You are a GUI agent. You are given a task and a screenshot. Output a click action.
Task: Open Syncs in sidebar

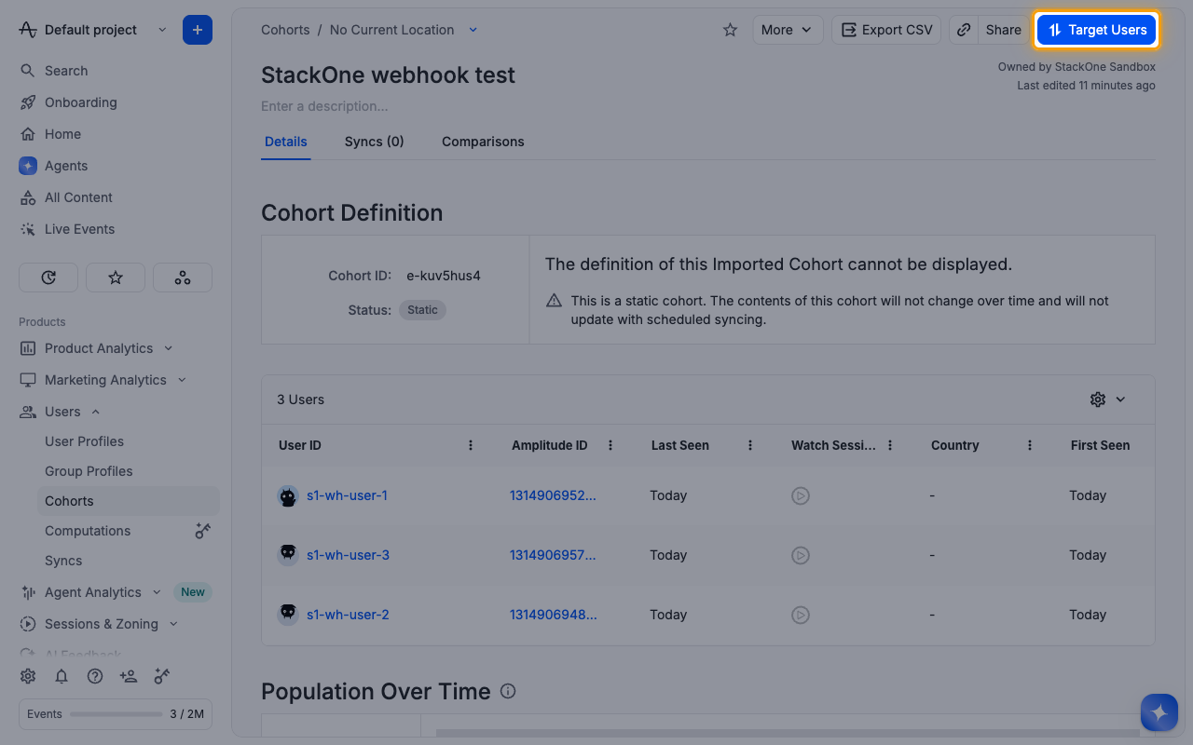(x=63, y=561)
